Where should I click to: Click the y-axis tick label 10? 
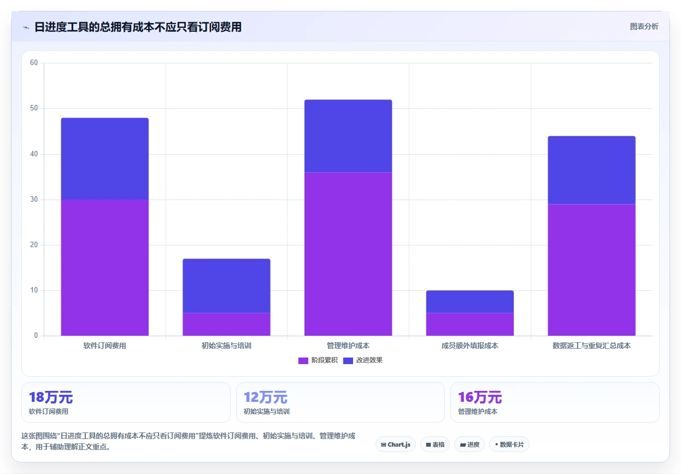(x=34, y=290)
